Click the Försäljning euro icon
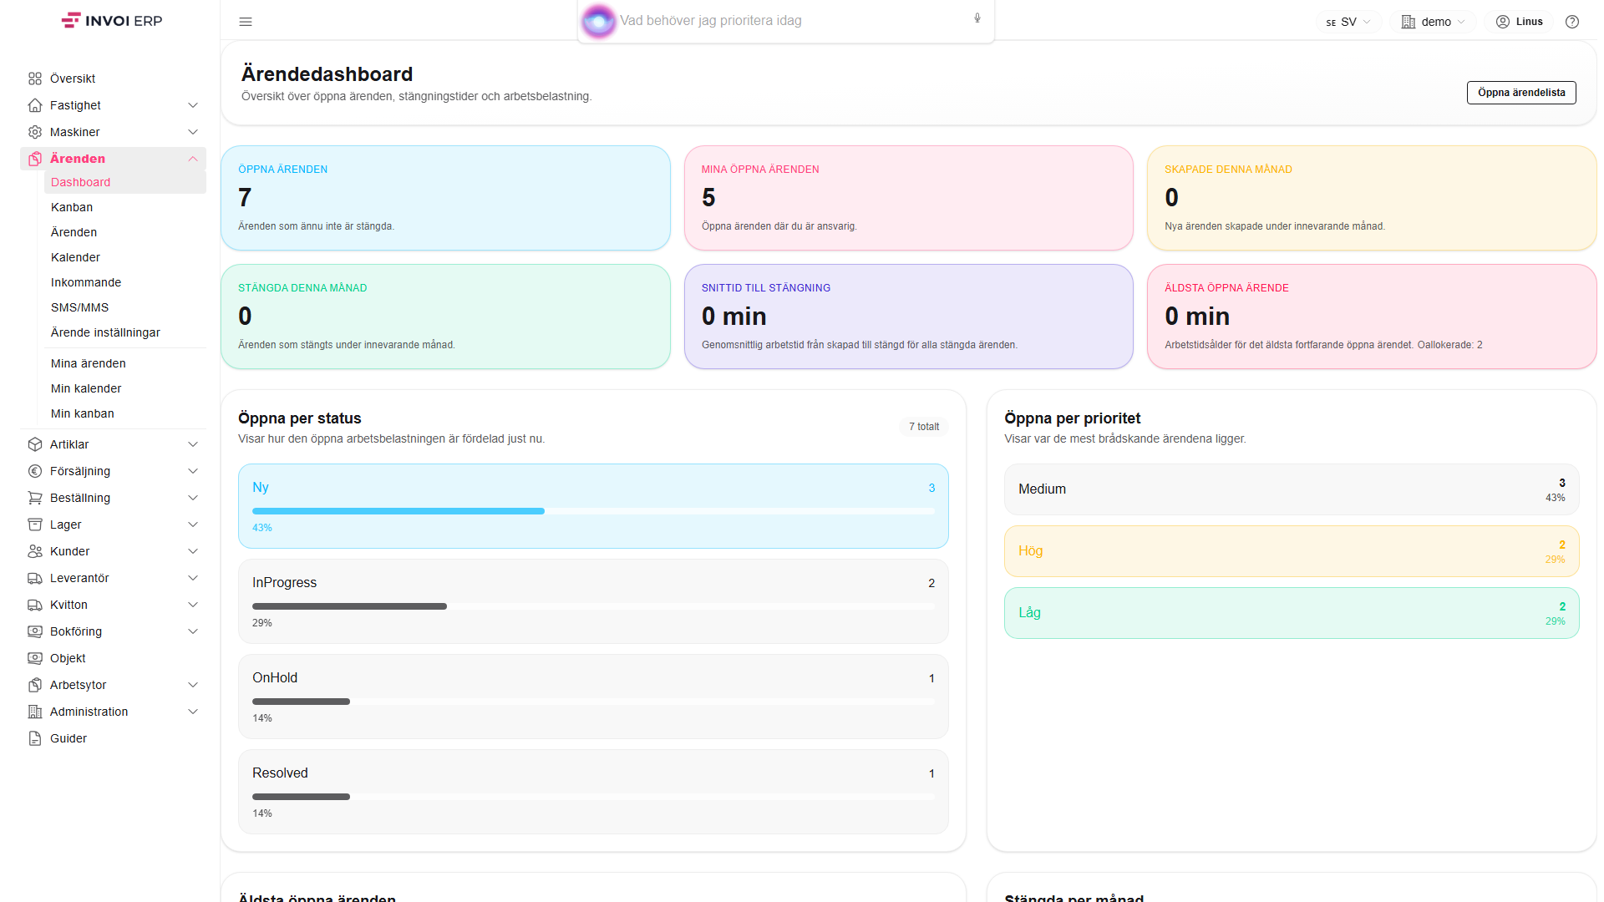Screen dimensions: 1604x902 tap(35, 471)
